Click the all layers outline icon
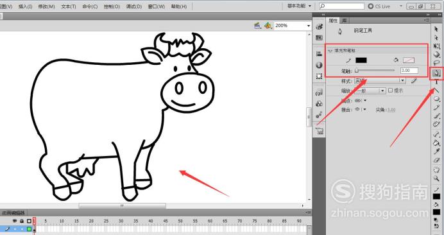The image size is (444, 235). pos(29,221)
